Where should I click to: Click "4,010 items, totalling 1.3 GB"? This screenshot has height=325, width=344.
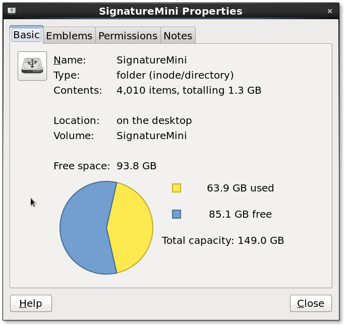click(189, 90)
